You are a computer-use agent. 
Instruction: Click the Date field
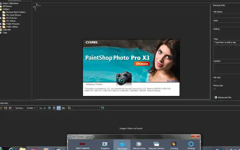coord(226,25)
